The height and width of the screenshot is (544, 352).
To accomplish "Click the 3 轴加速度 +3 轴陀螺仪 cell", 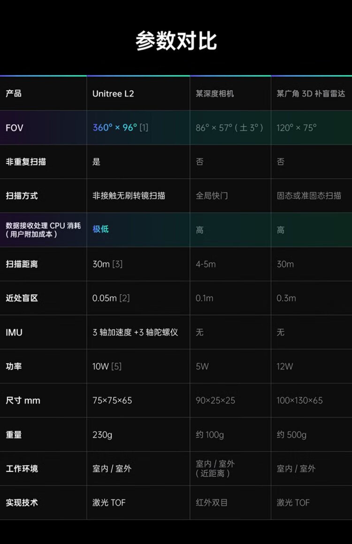I will pos(135,333).
